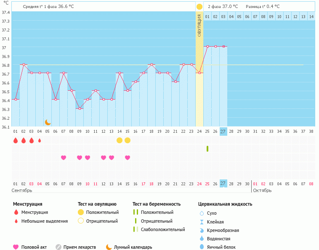Click the Разница t° 0.4 °C text
The height and width of the screenshot is (250, 319).
point(263,7)
